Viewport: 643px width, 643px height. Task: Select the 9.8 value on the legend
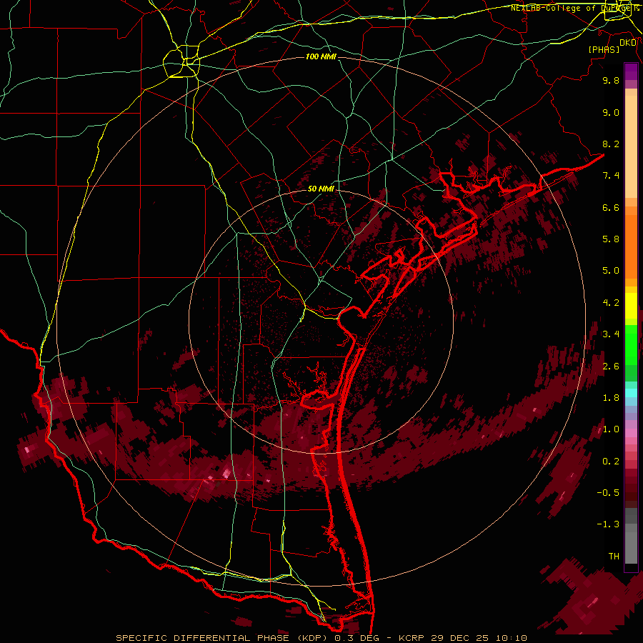[x=611, y=80]
